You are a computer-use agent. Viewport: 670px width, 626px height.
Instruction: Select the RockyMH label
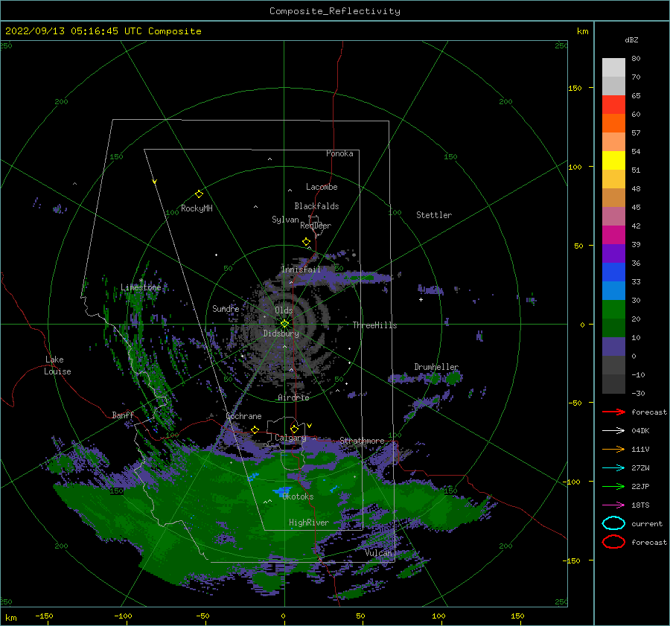click(x=197, y=208)
